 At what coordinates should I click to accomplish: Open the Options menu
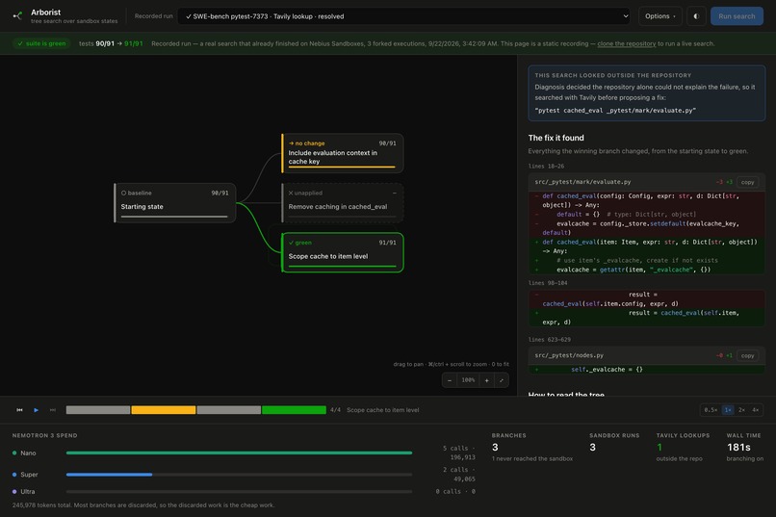[x=660, y=16]
